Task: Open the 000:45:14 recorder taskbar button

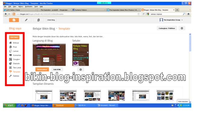Action: coord(85,105)
